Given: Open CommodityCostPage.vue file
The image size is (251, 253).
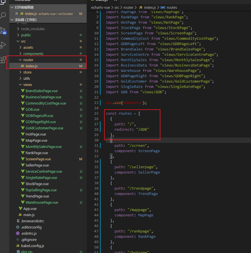Looking at the screenshot, I should point(48,103).
